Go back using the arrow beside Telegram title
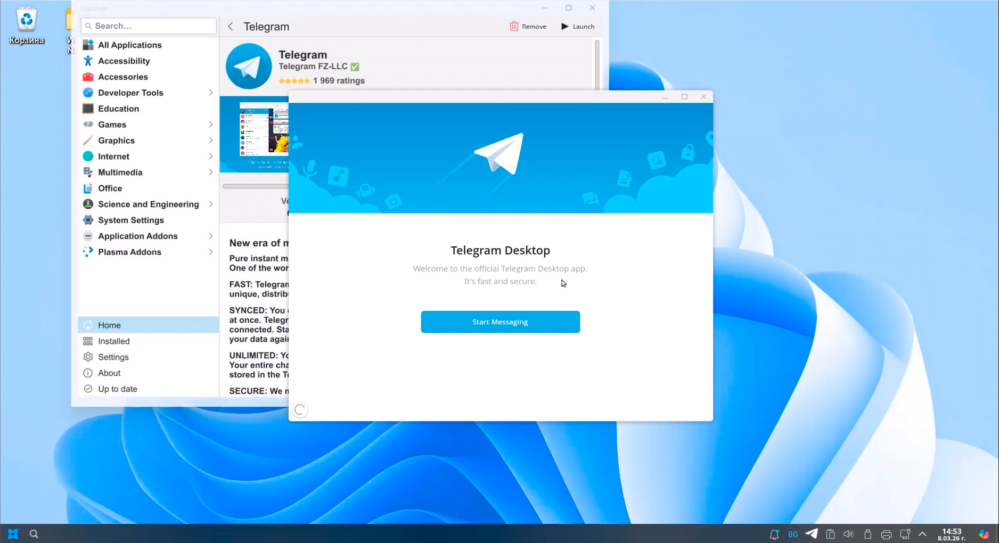The width and height of the screenshot is (999, 543). tap(231, 26)
